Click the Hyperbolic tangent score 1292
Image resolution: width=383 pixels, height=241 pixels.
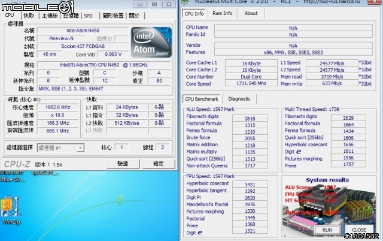coord(250,191)
